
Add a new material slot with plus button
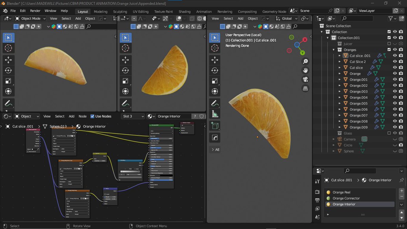[x=402, y=191]
